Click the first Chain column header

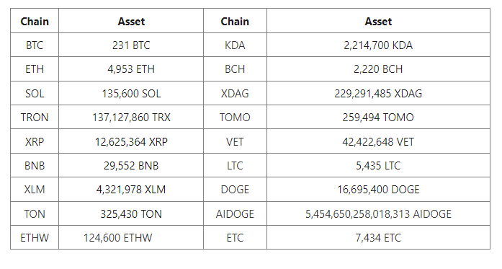[x=35, y=21]
